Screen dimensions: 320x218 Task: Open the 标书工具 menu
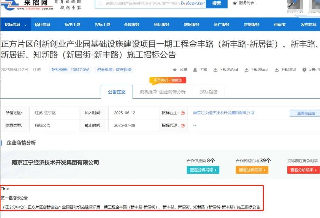pos(72,25)
